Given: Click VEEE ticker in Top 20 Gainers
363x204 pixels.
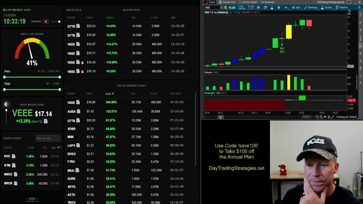Looking at the screenshot, I should pos(71,102).
